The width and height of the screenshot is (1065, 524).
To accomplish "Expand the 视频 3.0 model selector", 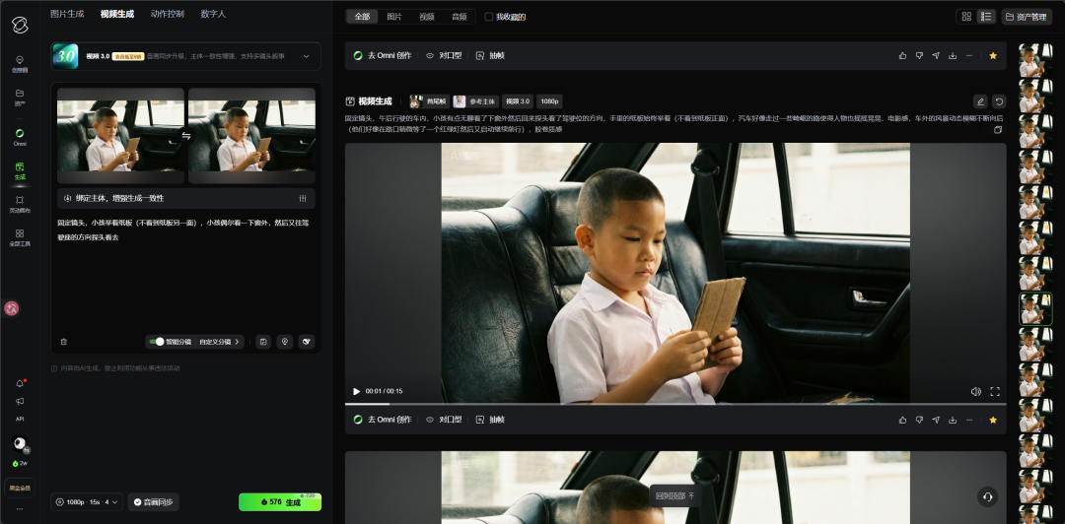I will pyautogui.click(x=306, y=57).
